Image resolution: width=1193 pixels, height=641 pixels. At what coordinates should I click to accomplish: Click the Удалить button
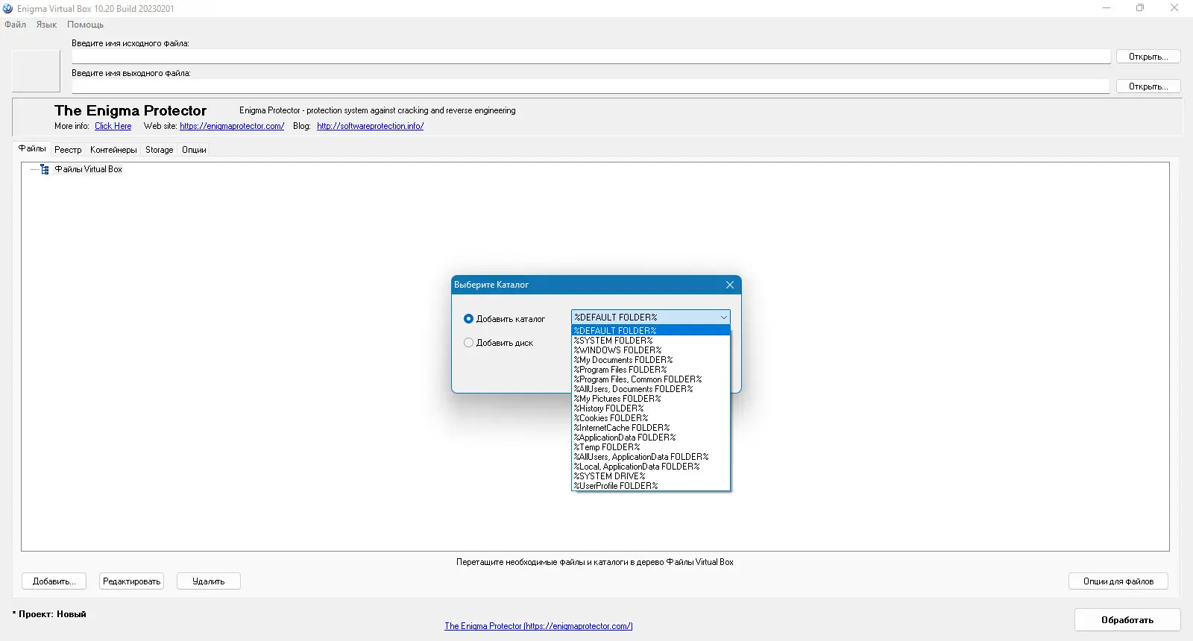(209, 581)
